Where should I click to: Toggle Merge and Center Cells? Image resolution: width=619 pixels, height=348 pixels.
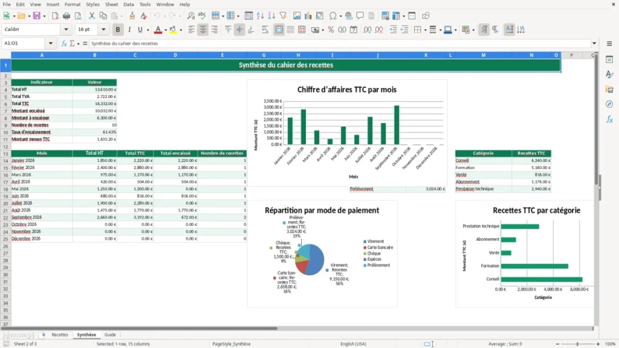[x=279, y=30]
